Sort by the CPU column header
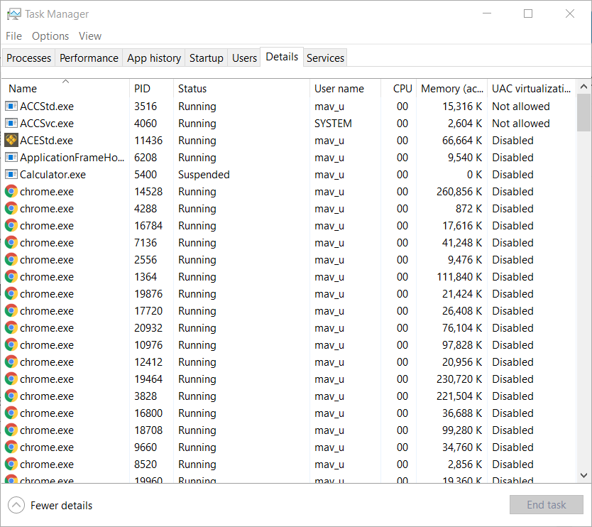 point(399,88)
